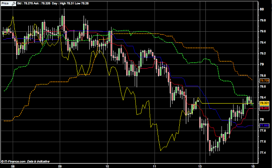272x168 pixels.
Task: Click the Day High 78.31 value
Action: click(63, 3)
